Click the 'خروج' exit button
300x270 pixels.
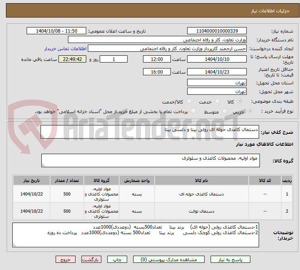(66, 260)
